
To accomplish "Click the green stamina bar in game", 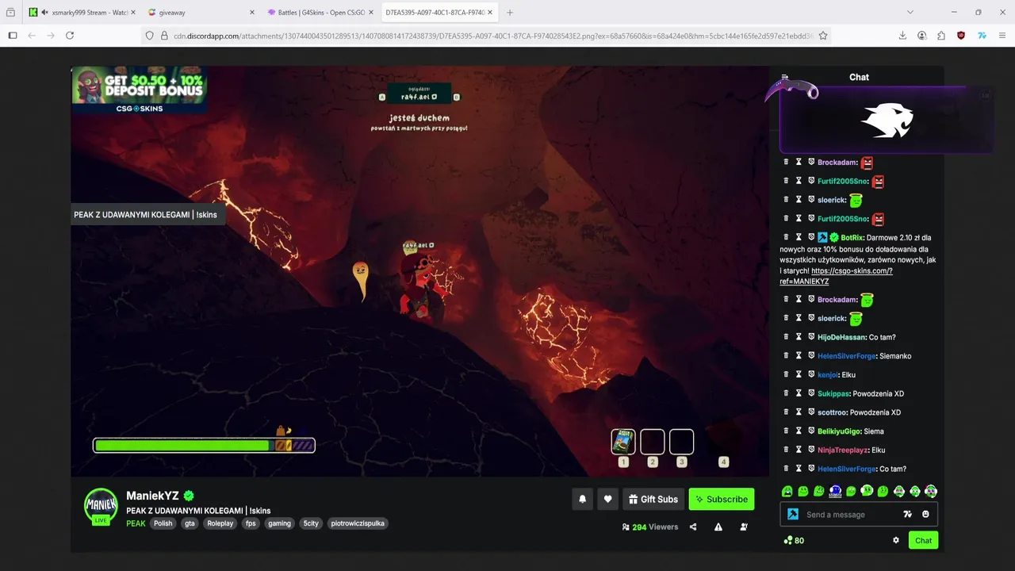I will tap(182, 446).
